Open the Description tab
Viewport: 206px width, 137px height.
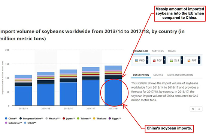pos(141,75)
